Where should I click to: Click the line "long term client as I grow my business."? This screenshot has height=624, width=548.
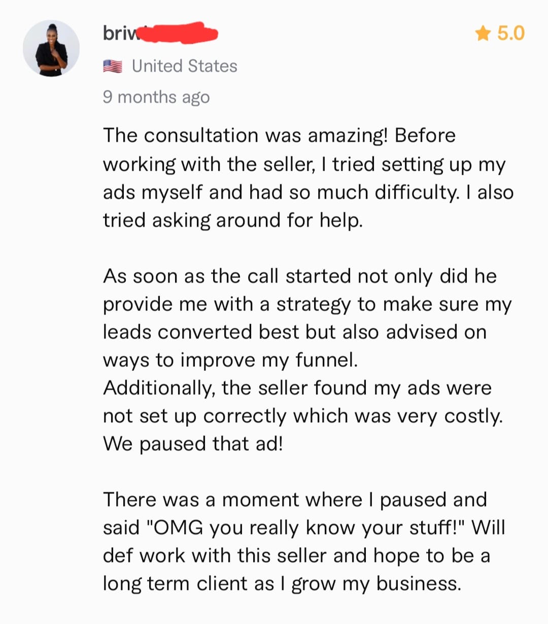click(282, 583)
